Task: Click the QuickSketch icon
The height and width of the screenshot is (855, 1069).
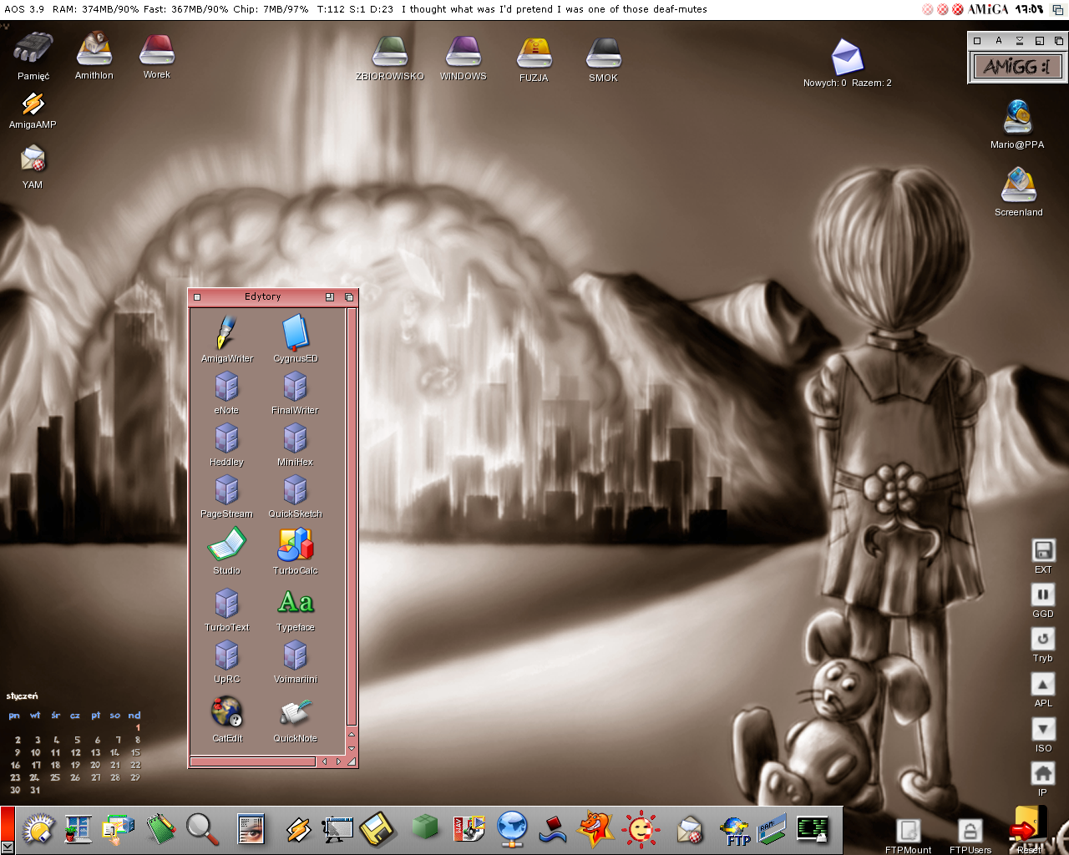Action: pyautogui.click(x=295, y=490)
